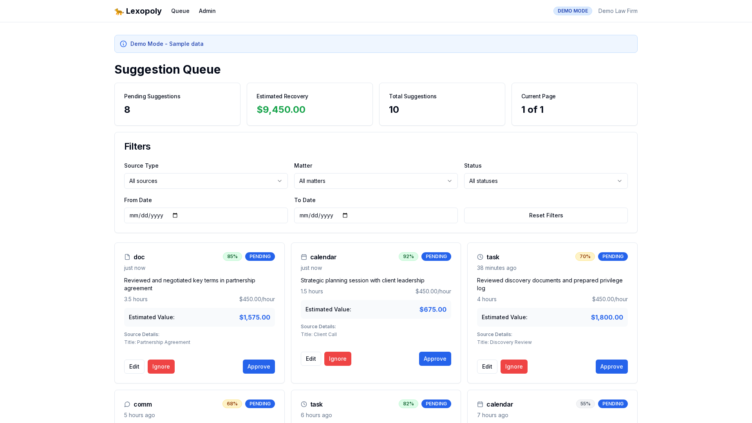Go to the Admin nav item
Image resolution: width=752 pixels, height=423 pixels.
[x=207, y=11]
